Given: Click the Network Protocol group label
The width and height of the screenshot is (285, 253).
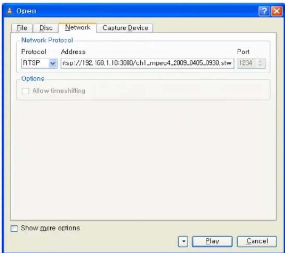Looking at the screenshot, I should click(47, 40).
